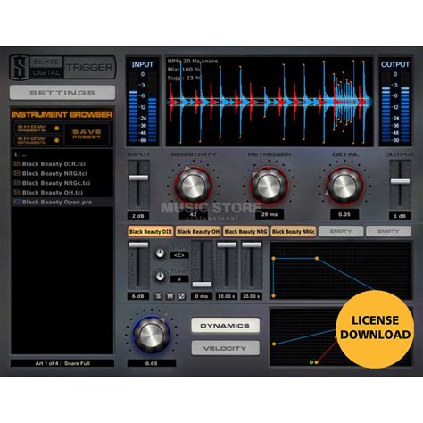
Task: Click the Retrigger knob
Action: pyautogui.click(x=269, y=186)
